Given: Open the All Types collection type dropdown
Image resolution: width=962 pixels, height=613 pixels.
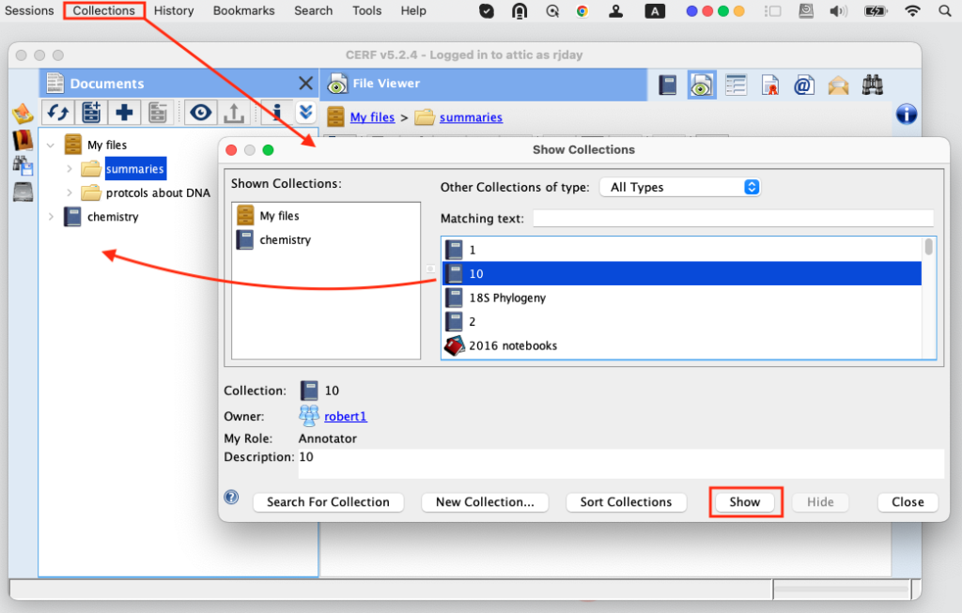Looking at the screenshot, I should [679, 187].
